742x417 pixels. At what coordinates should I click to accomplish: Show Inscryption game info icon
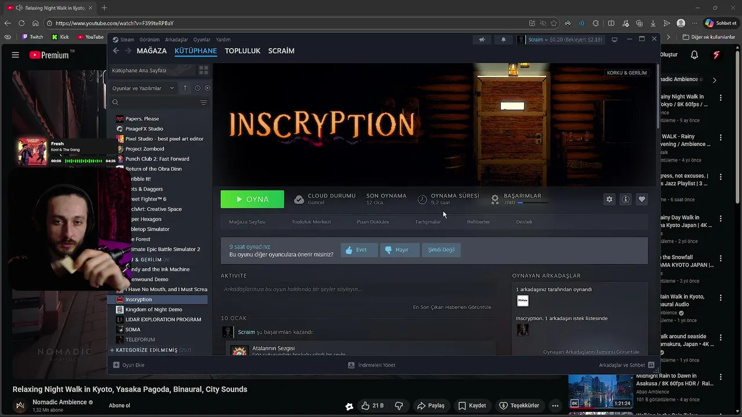click(x=625, y=199)
